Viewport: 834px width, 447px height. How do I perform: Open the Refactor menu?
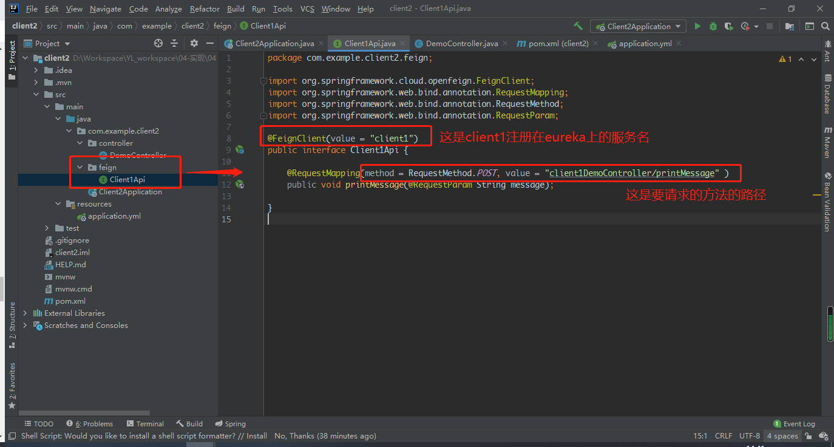205,9
